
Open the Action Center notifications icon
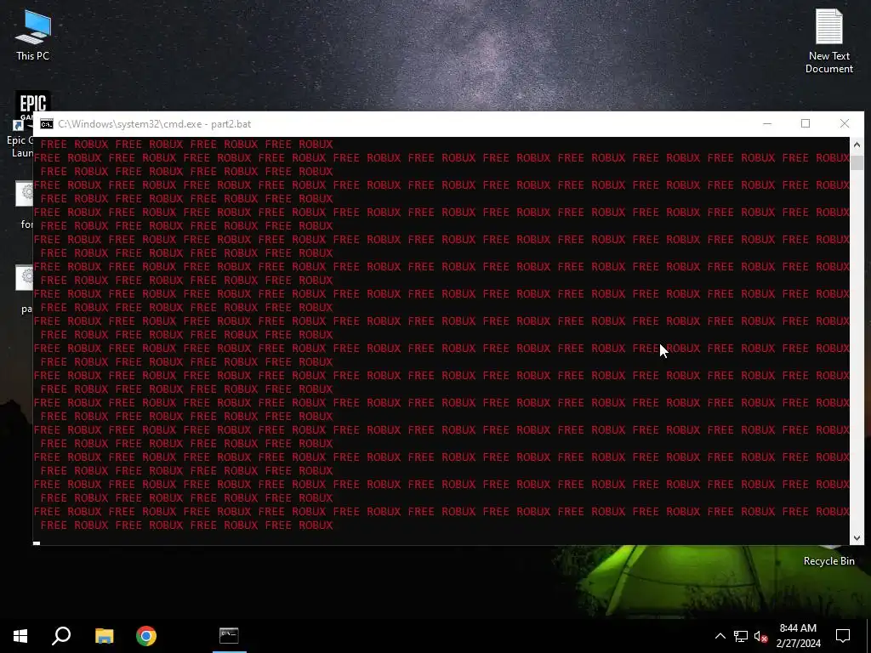click(843, 636)
